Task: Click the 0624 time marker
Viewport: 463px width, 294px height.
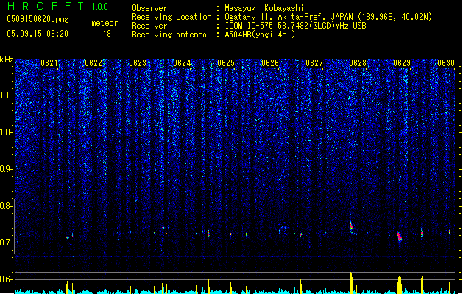Action: click(x=182, y=63)
